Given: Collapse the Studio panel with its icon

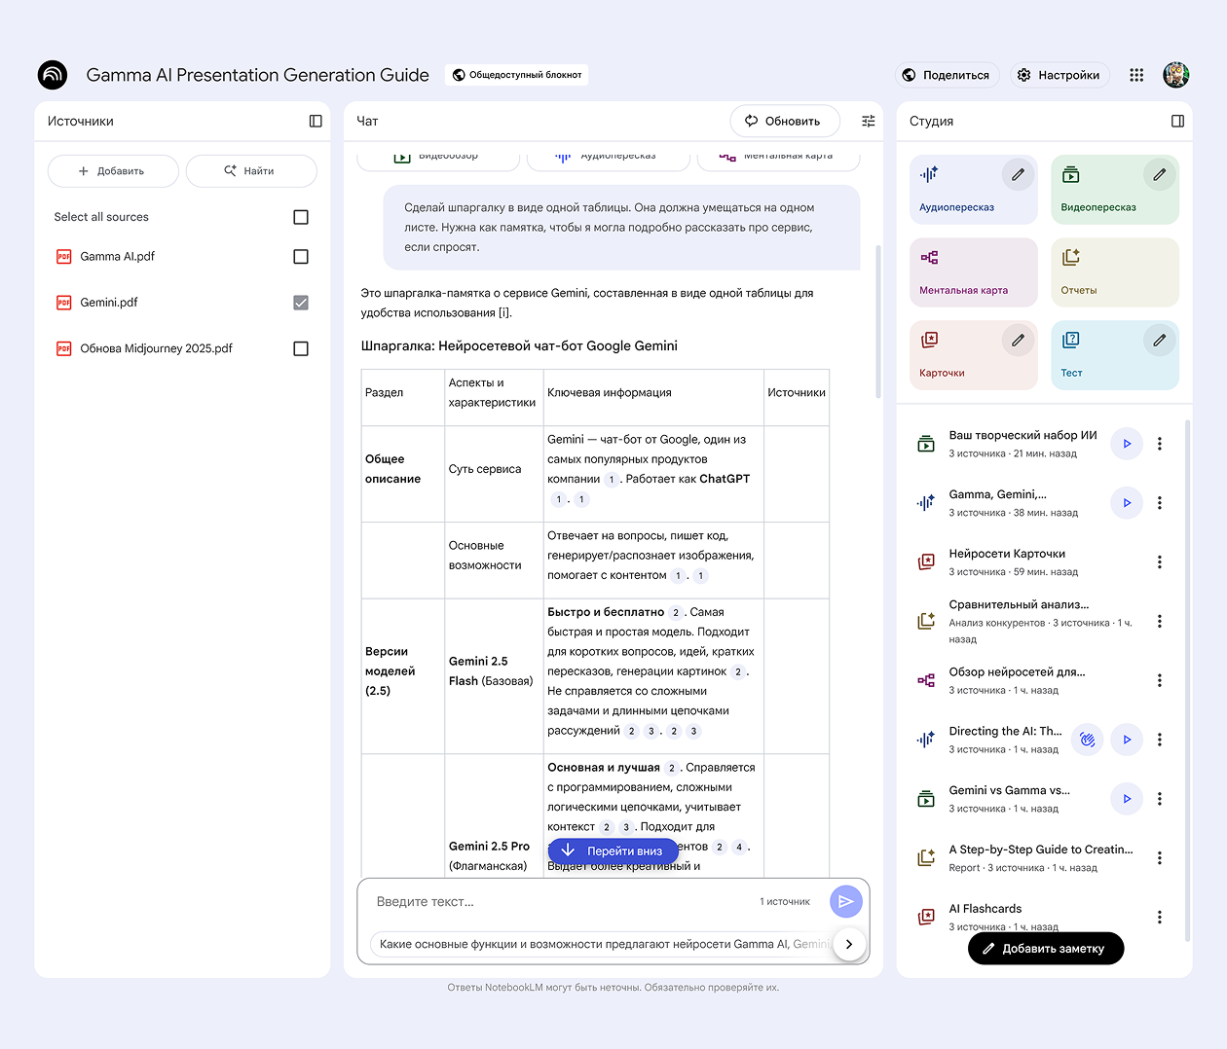Looking at the screenshot, I should pos(1177,122).
